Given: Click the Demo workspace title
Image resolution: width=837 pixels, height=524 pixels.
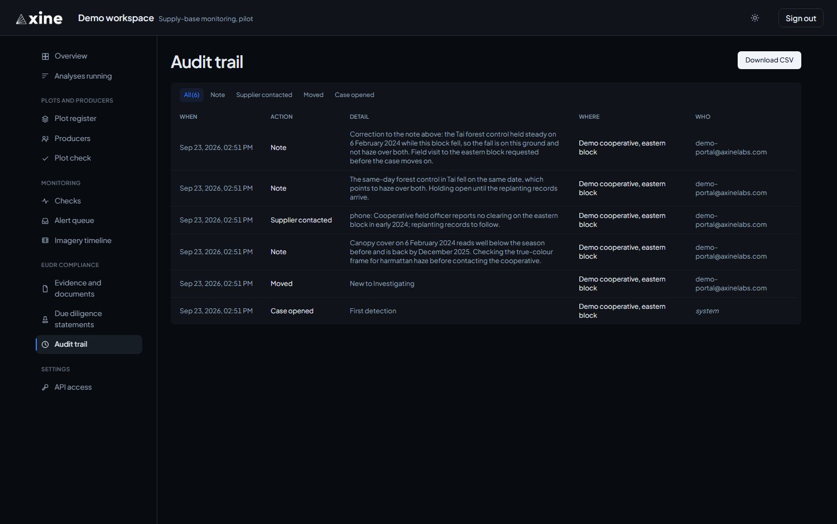Looking at the screenshot, I should (x=116, y=18).
